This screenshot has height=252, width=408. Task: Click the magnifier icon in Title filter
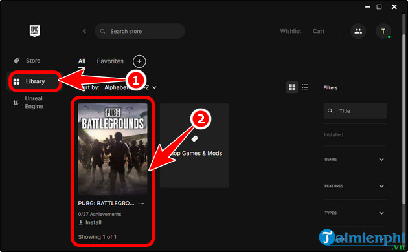330,111
